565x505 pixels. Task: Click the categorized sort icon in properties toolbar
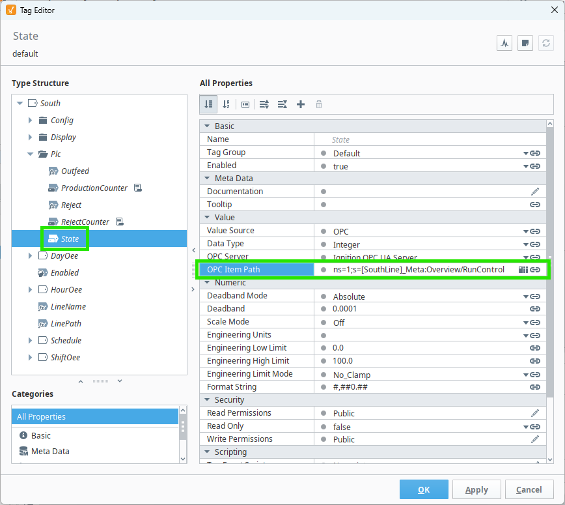click(208, 104)
